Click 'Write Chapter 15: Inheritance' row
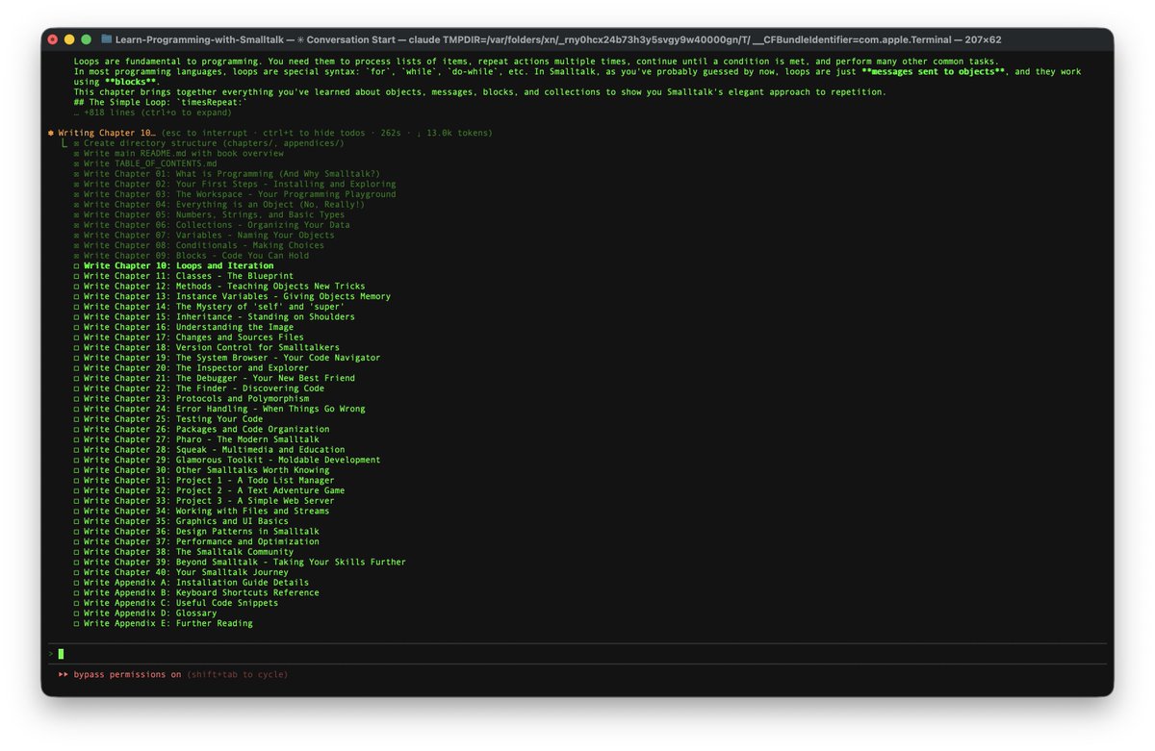The image size is (1155, 751). 214,316
